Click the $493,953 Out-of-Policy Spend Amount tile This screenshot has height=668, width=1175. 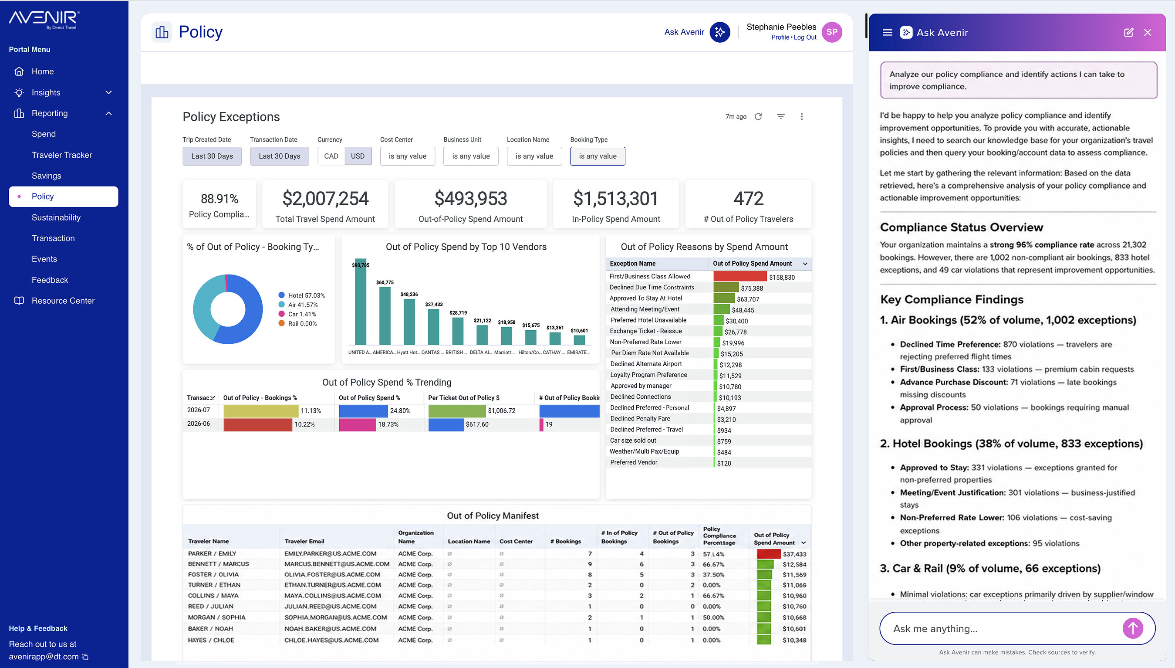click(x=470, y=204)
